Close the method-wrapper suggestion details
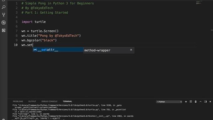The image size is (213, 120). pyautogui.click(x=131, y=50)
